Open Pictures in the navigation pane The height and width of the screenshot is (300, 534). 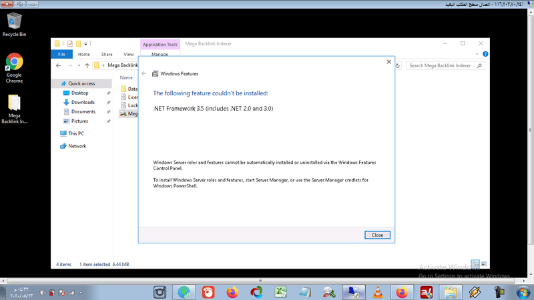click(x=79, y=121)
